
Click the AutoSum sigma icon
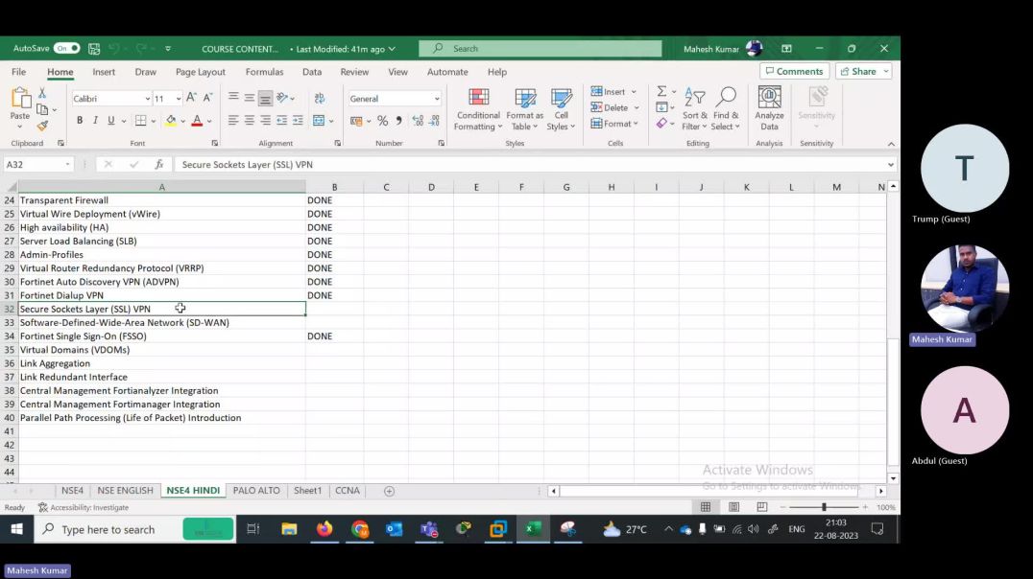[662, 91]
